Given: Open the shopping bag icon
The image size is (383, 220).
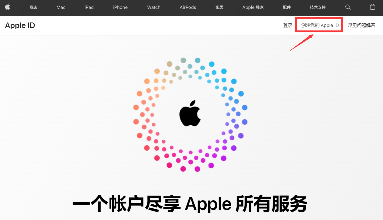Looking at the screenshot, I should pos(373,7).
